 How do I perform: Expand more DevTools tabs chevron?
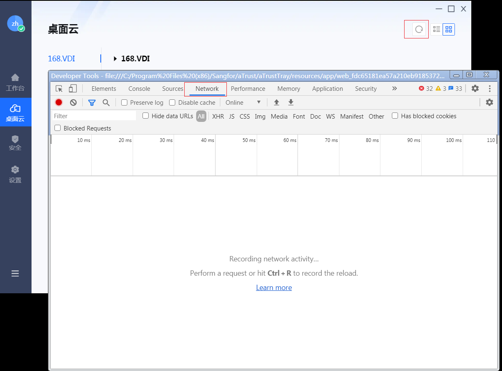[x=394, y=88]
